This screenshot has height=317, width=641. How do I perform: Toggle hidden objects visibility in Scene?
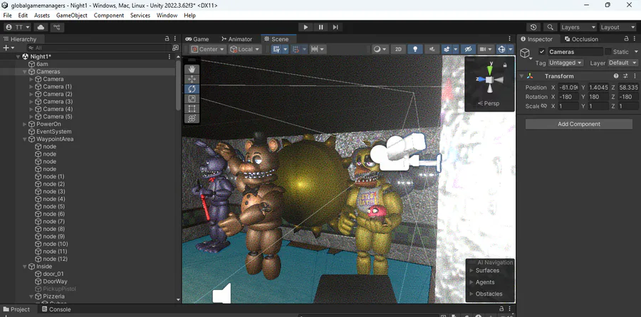pos(469,49)
